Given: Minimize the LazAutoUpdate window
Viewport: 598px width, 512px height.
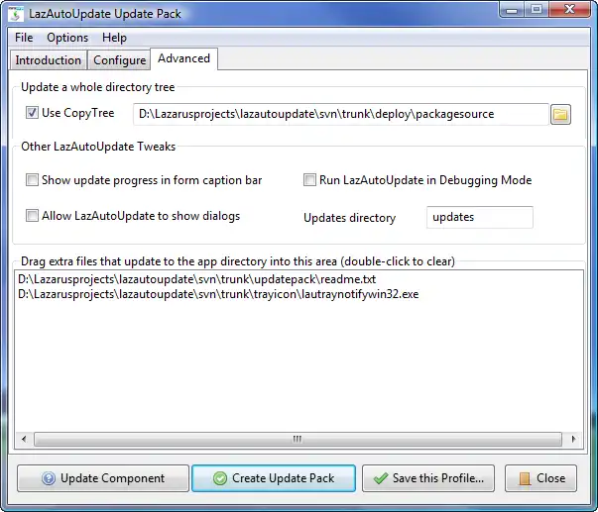Looking at the screenshot, I should pos(512,9).
